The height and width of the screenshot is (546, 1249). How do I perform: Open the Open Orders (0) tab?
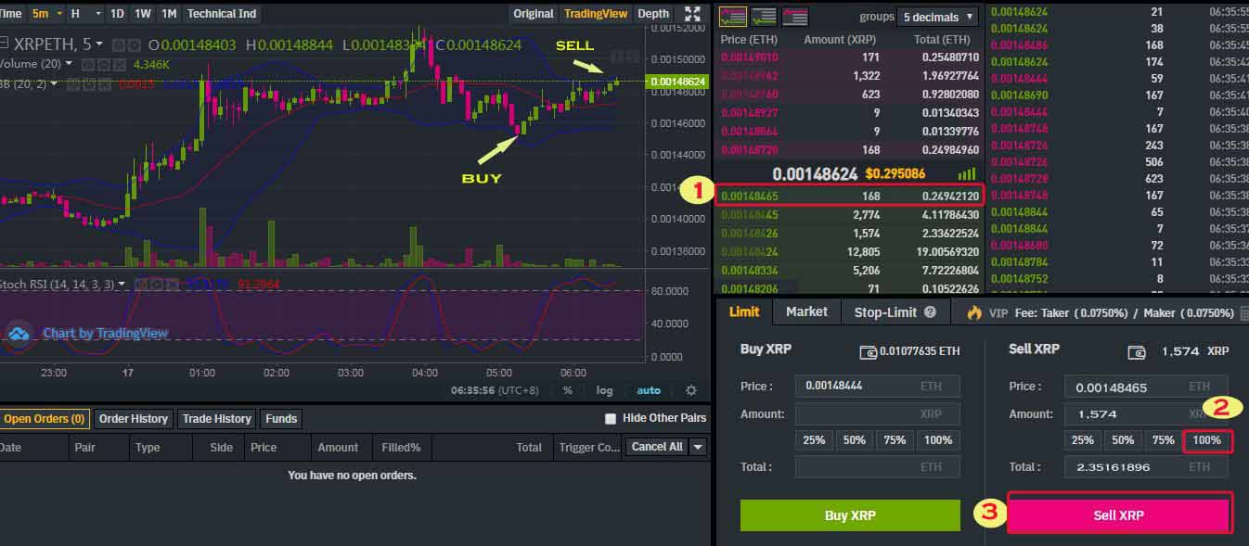coord(45,419)
